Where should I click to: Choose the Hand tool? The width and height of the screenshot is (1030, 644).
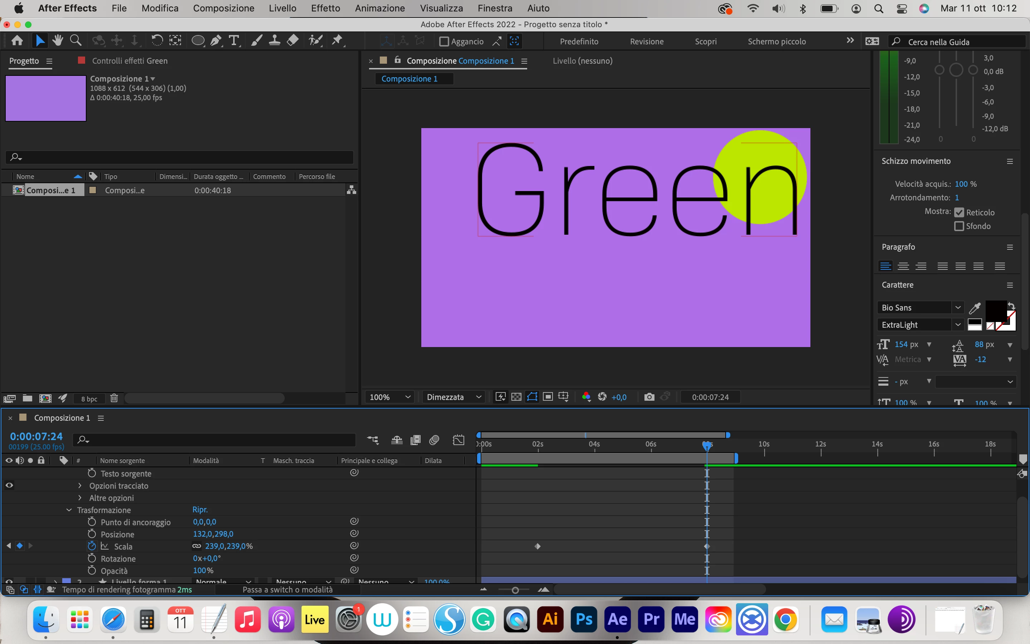tap(58, 41)
